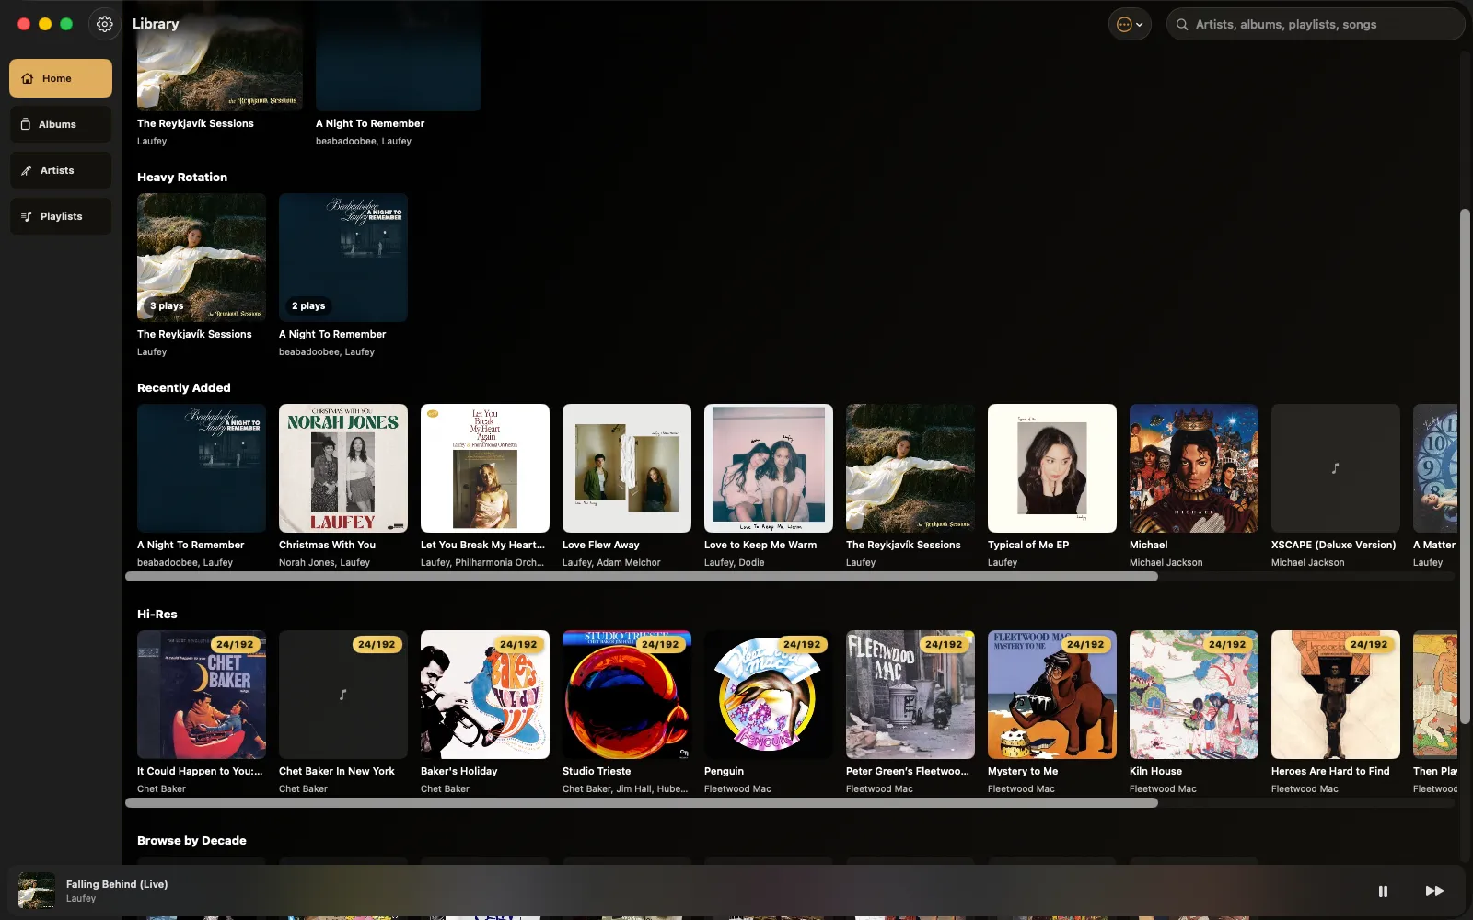Click the Browse by Decade heading
Viewport: 1473px width, 920px height.
point(191,840)
